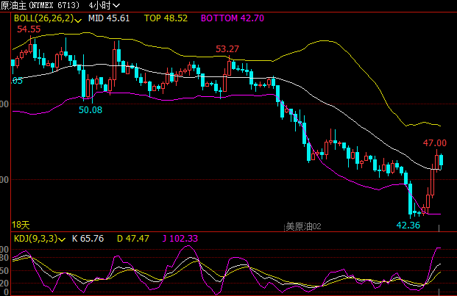Image resolution: width=457 pixels, height=296 pixels.
Task: Expand the KDJ(9,3,3) indicator dropdown
Action: [x=40, y=239]
